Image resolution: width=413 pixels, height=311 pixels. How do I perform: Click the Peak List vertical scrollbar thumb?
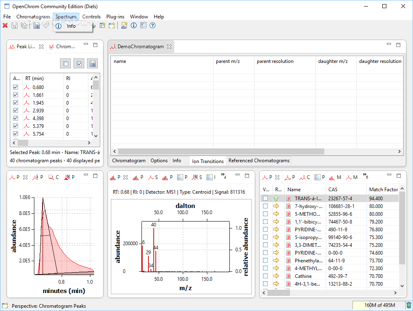point(96,85)
